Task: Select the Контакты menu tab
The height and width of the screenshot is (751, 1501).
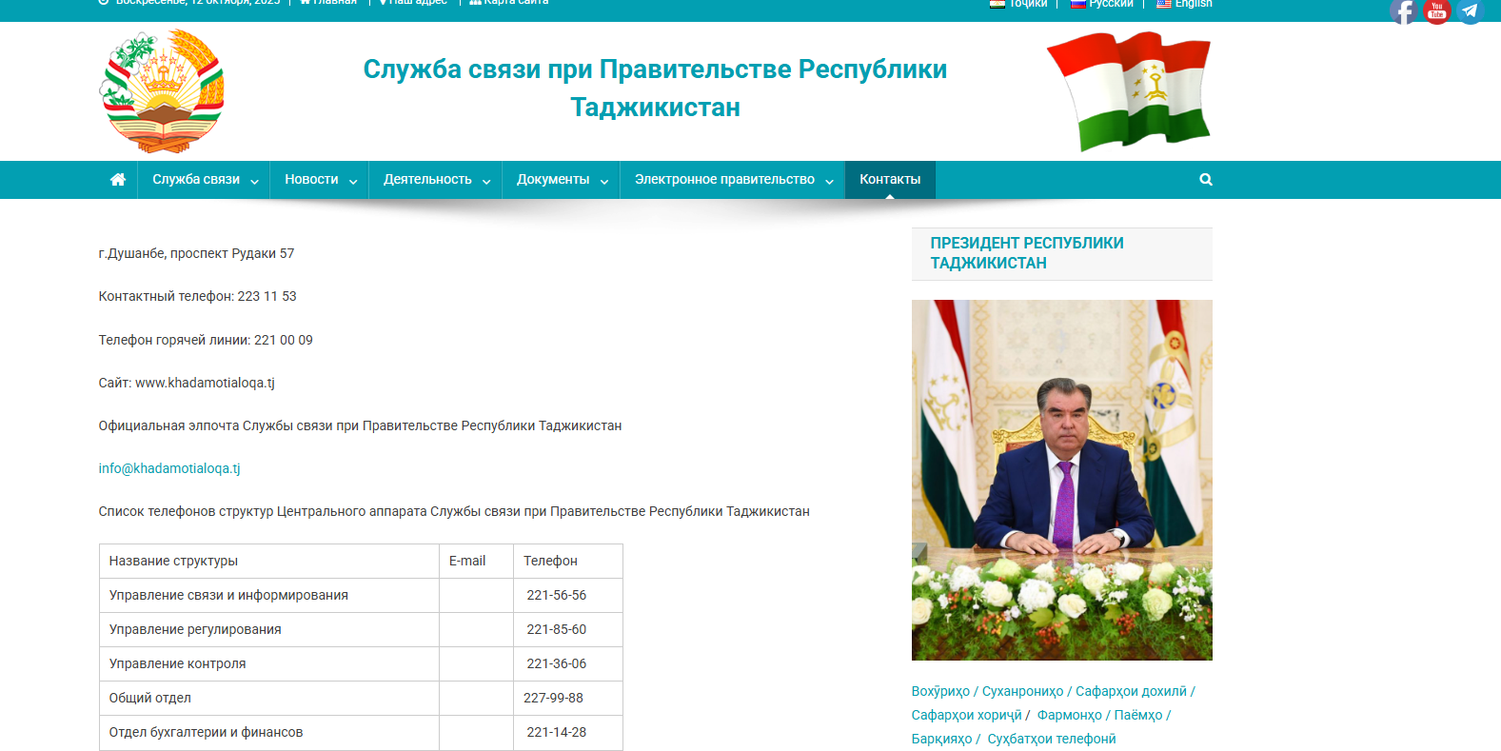Action: tap(890, 180)
